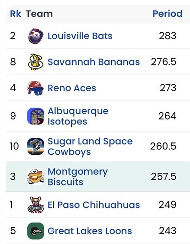190x244 pixels.
Task: Visit Sugar Land Space Cowboys page
Action: (x=90, y=146)
